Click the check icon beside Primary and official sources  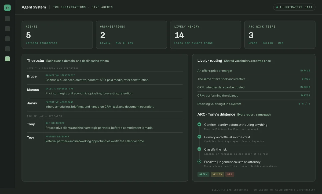(199, 137)
